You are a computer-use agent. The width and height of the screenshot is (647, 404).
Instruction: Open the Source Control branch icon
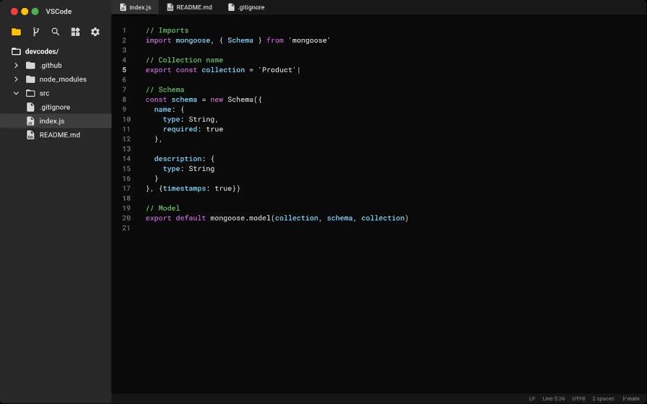pos(36,32)
